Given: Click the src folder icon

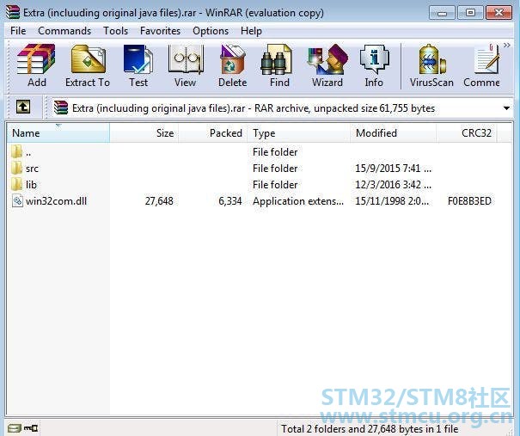Looking at the screenshot, I should tap(16, 169).
